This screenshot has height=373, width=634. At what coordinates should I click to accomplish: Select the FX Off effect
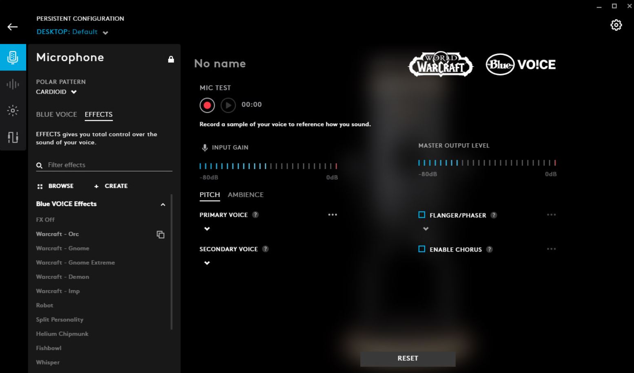click(x=45, y=220)
